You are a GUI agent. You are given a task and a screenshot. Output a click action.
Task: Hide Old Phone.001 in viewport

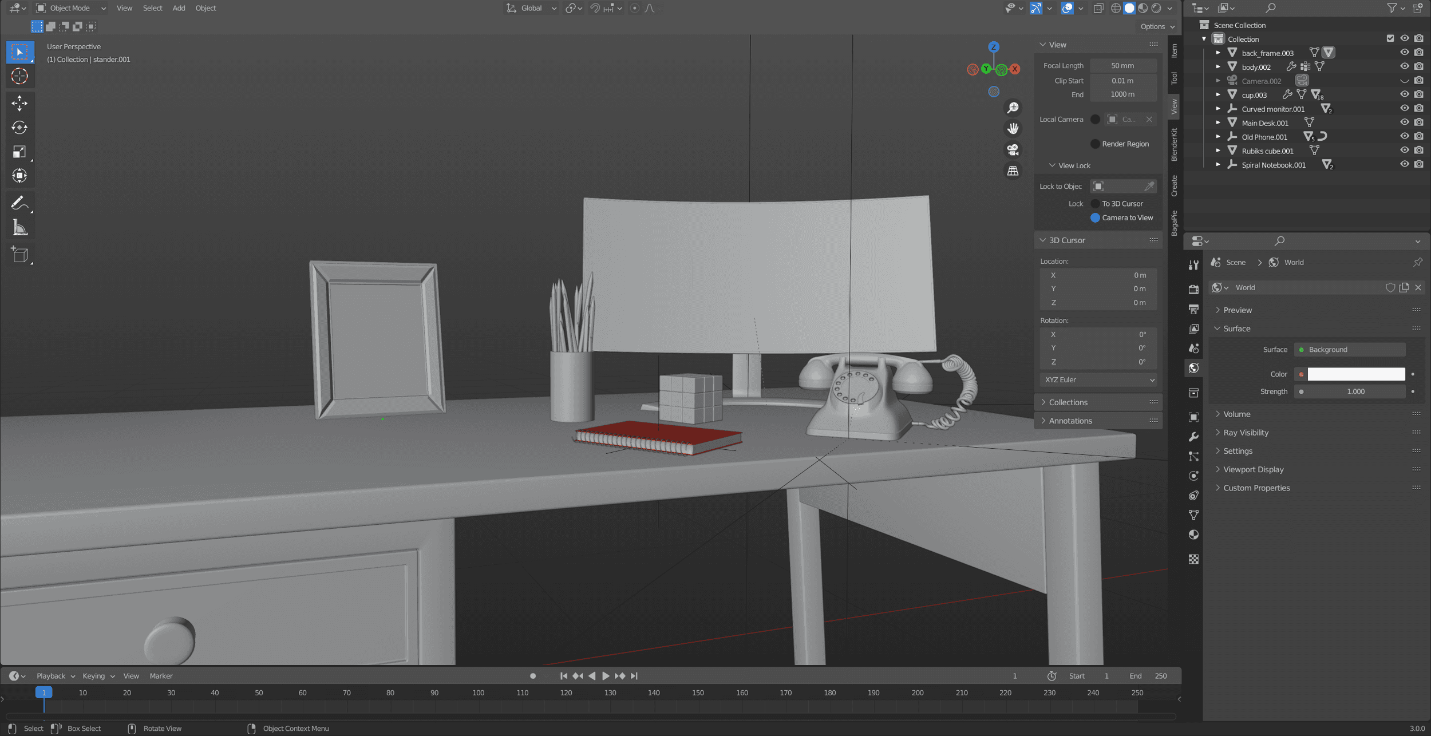click(x=1404, y=136)
